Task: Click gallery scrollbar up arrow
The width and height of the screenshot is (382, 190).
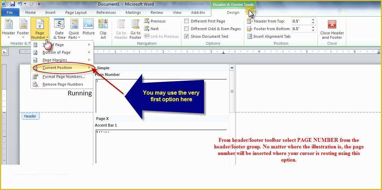Action: tap(232, 68)
